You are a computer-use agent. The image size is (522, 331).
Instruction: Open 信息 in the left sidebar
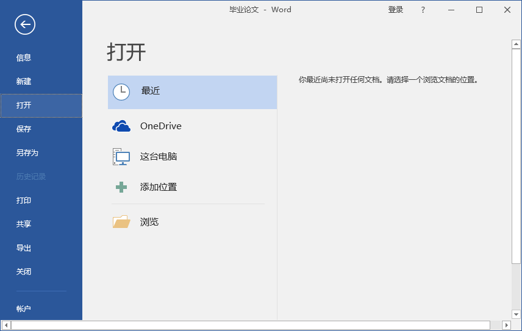[24, 58]
